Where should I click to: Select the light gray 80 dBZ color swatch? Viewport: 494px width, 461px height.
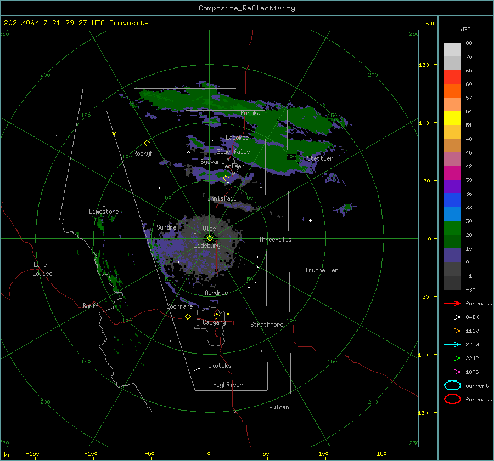[x=452, y=49]
